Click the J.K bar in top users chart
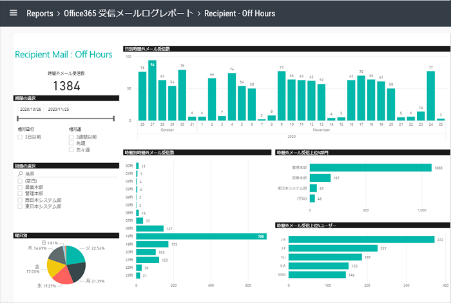This screenshot has height=303, width=451. coord(362,240)
